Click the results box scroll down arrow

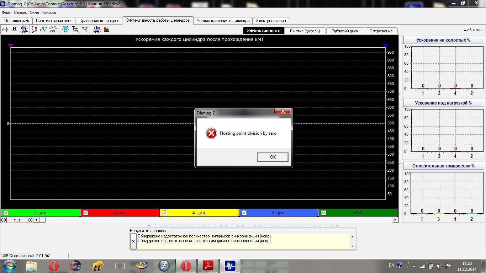click(x=353, y=246)
